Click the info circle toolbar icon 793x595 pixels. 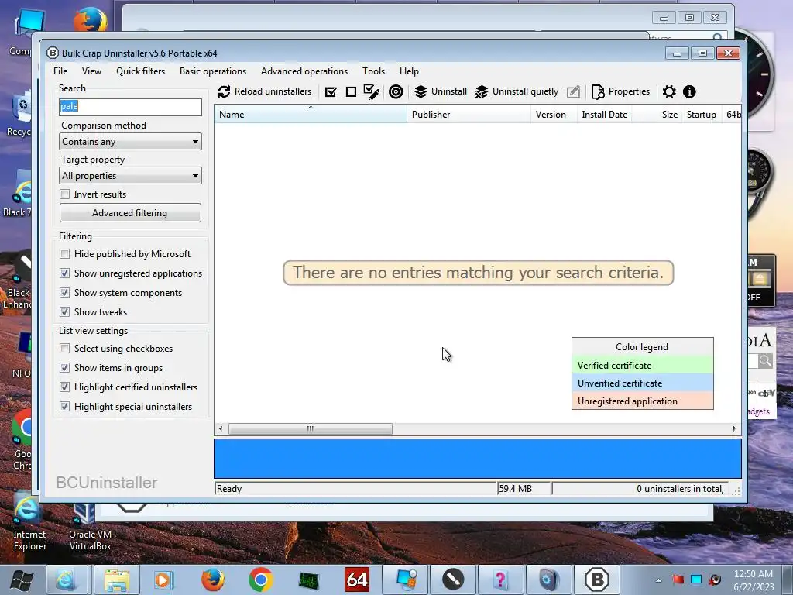pos(689,91)
